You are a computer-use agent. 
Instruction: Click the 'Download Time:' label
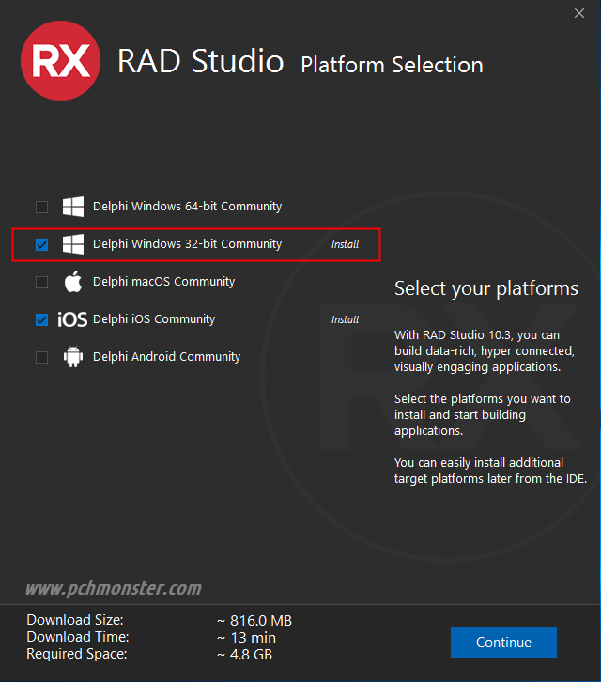point(78,637)
